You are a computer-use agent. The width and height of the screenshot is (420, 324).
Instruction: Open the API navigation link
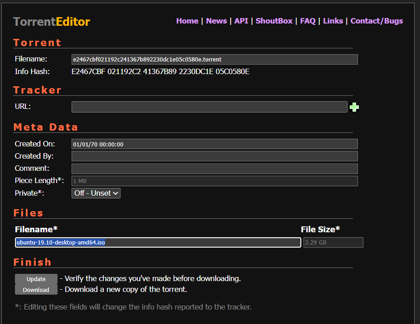tap(241, 21)
